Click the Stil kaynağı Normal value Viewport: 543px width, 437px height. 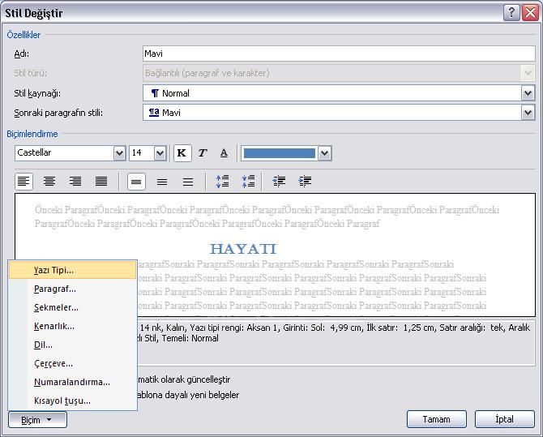(x=176, y=93)
